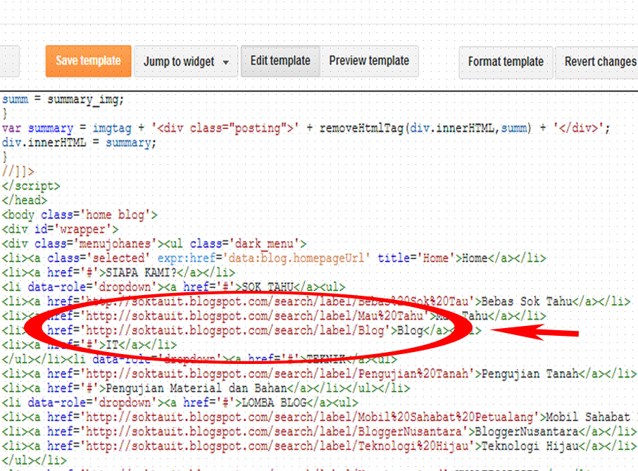The width and height of the screenshot is (638, 471).
Task: Click the 'Mau%20Tahu' label link line
Action: click(274, 316)
